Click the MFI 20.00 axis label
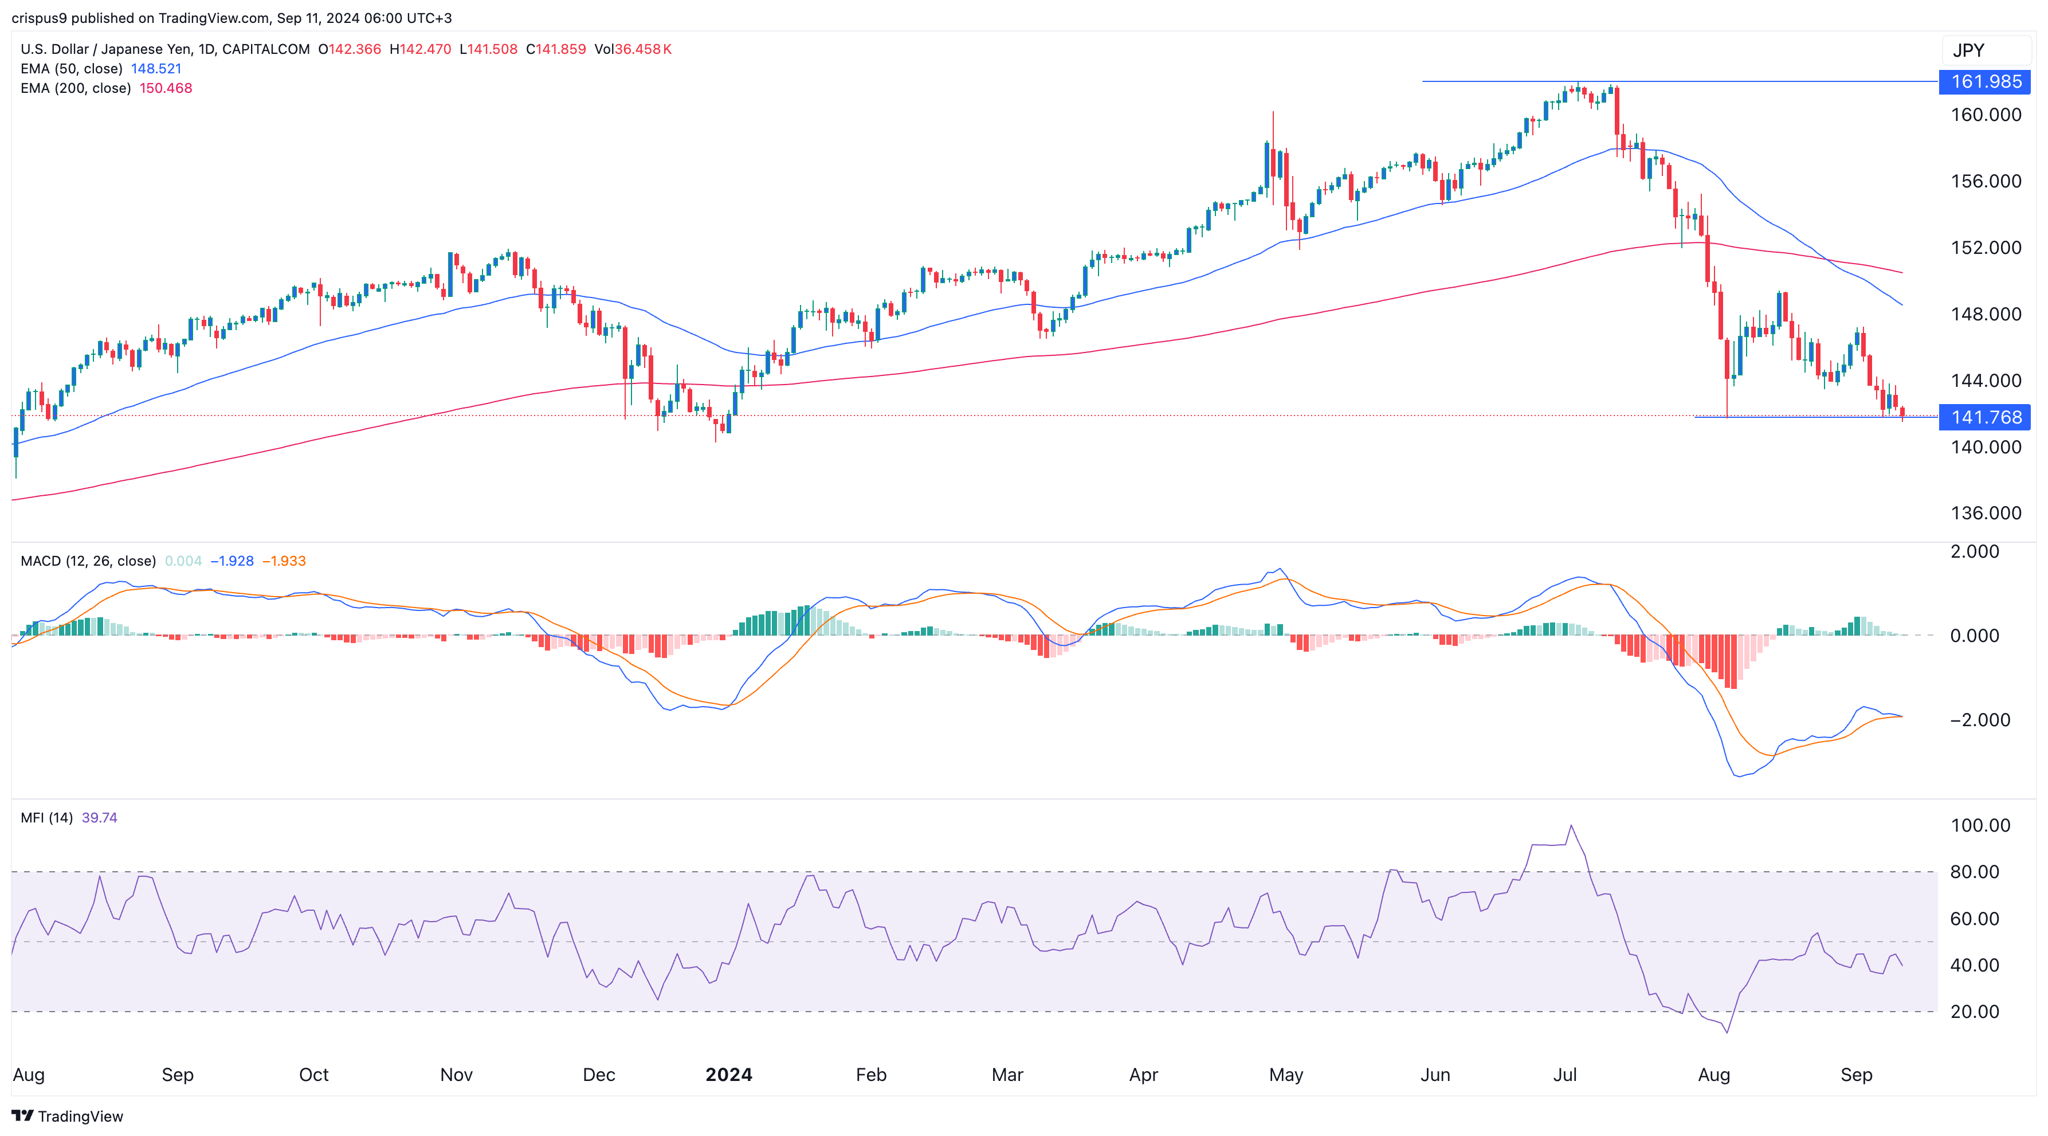This screenshot has height=1136, width=2048. 1975,1012
